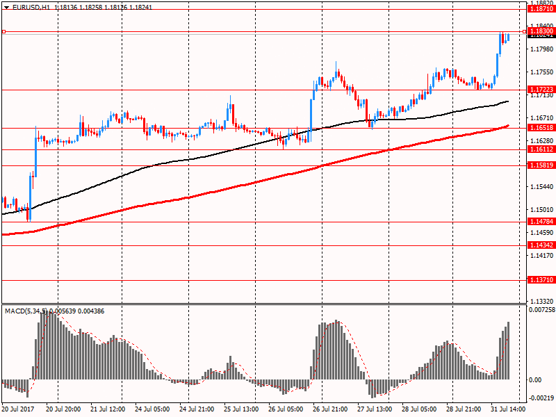Click the red 1.15819 price level label

pos(541,165)
